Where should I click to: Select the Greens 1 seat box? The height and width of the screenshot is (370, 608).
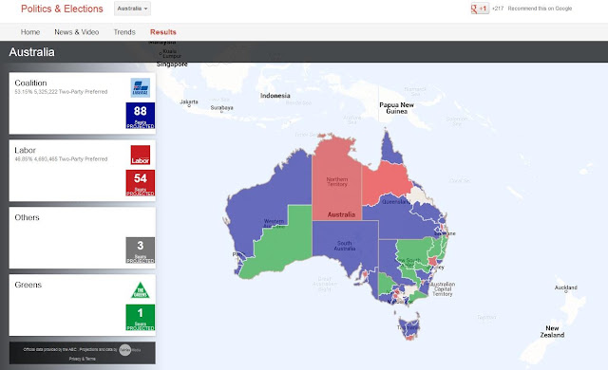coord(141,318)
